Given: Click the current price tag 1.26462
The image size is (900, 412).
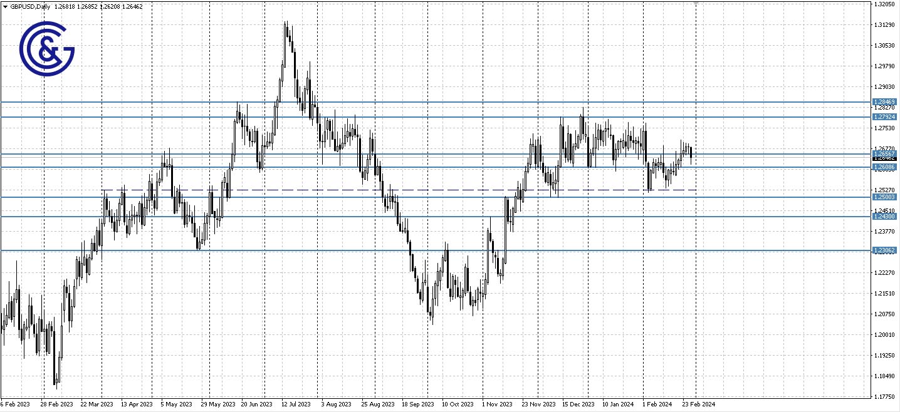Looking at the screenshot, I should 884,158.
